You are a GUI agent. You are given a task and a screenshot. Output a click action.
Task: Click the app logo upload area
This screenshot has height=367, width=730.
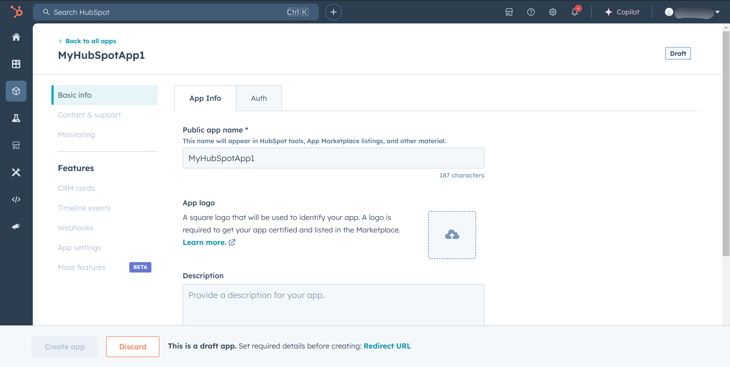(x=452, y=235)
